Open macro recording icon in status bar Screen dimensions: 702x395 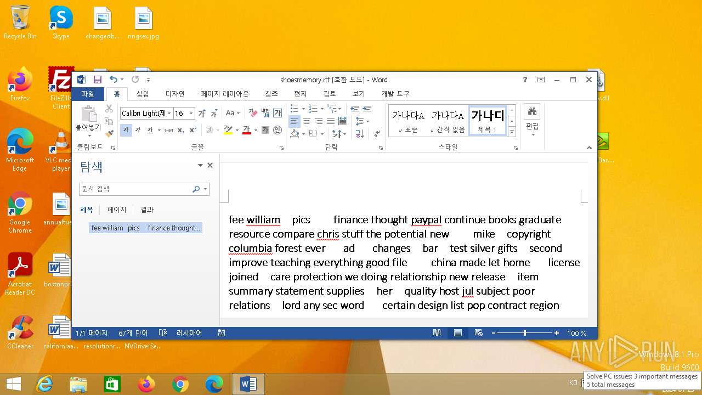pyautogui.click(x=222, y=333)
